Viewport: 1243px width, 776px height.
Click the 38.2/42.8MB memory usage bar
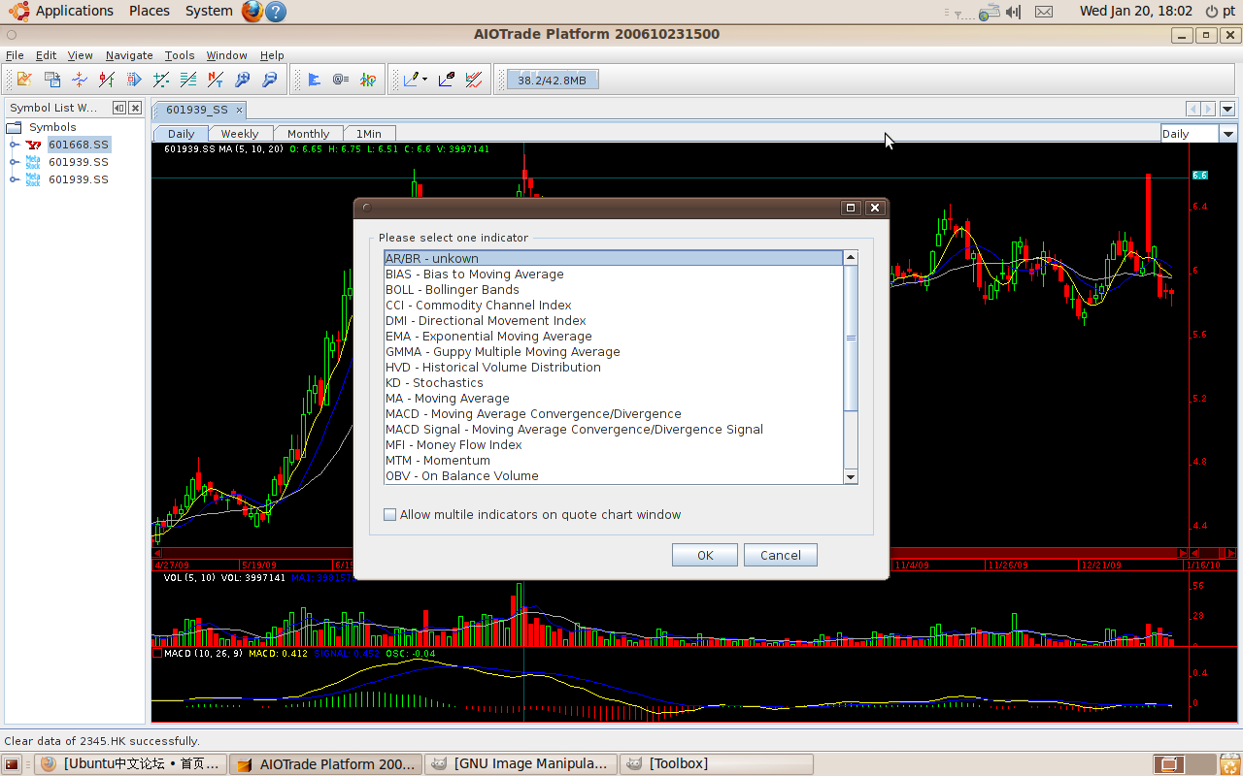tap(552, 80)
